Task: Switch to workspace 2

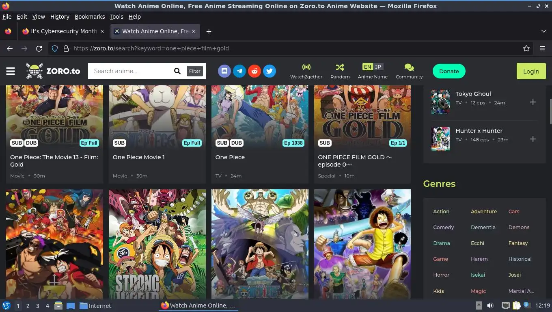Action: click(x=28, y=305)
